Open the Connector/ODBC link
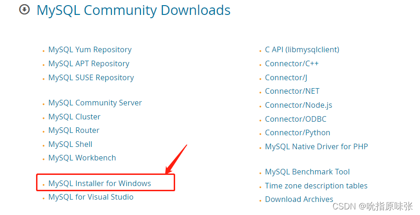Image resolution: width=420 pixels, height=215 pixels. pos(295,119)
